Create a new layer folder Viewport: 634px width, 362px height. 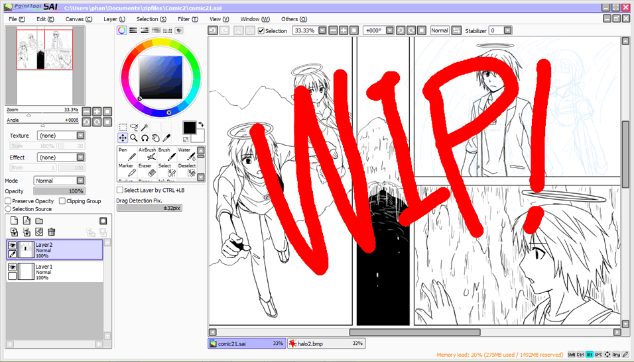pos(39,221)
